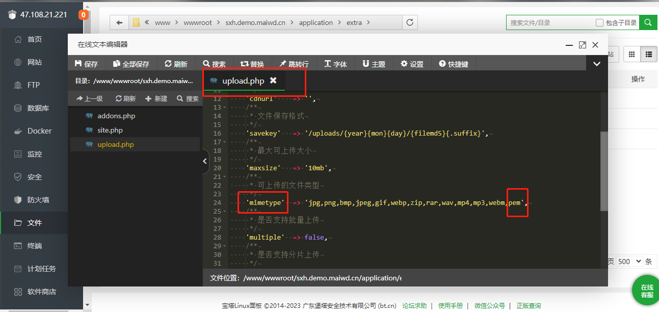Open site.php in file tree
Image resolution: width=659 pixels, height=312 pixels.
tap(110, 130)
